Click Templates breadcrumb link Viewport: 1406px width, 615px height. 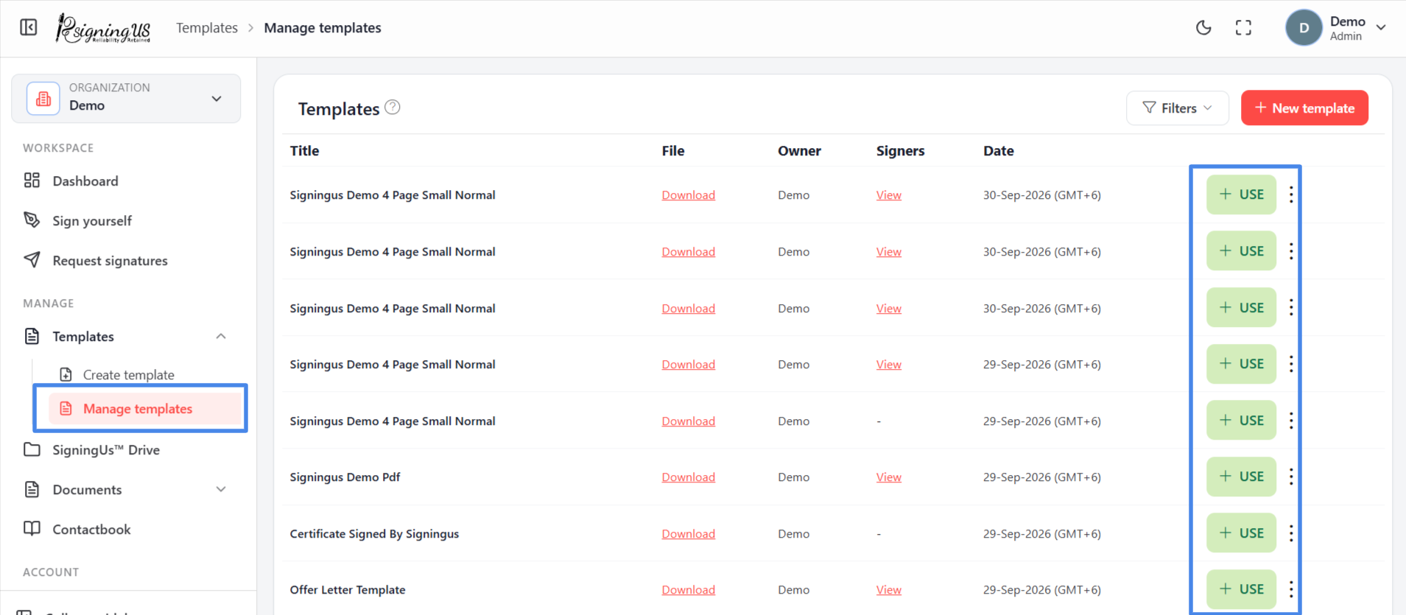pyautogui.click(x=207, y=28)
